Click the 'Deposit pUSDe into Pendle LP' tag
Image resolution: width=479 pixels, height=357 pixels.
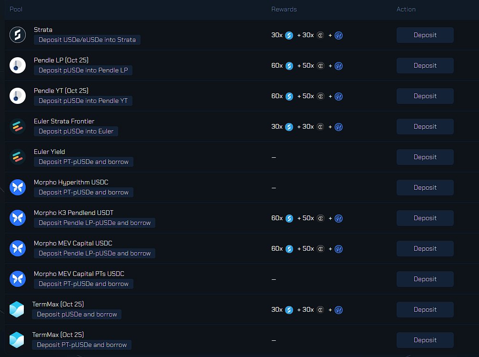coord(83,71)
